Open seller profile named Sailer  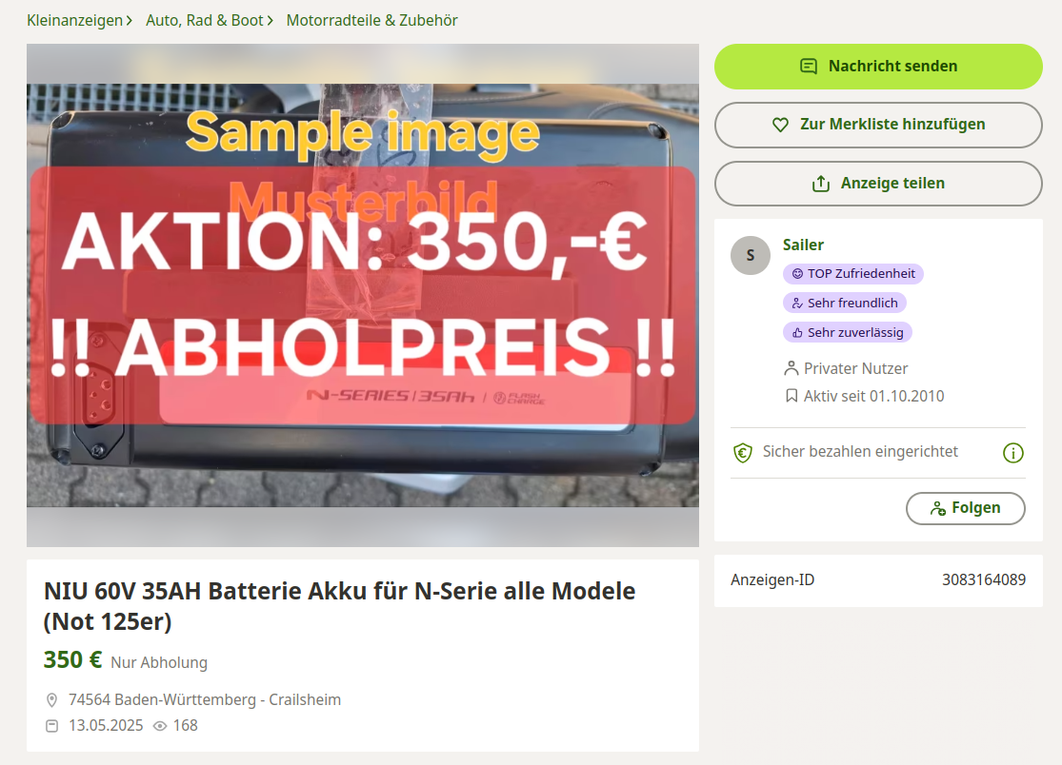(x=803, y=245)
